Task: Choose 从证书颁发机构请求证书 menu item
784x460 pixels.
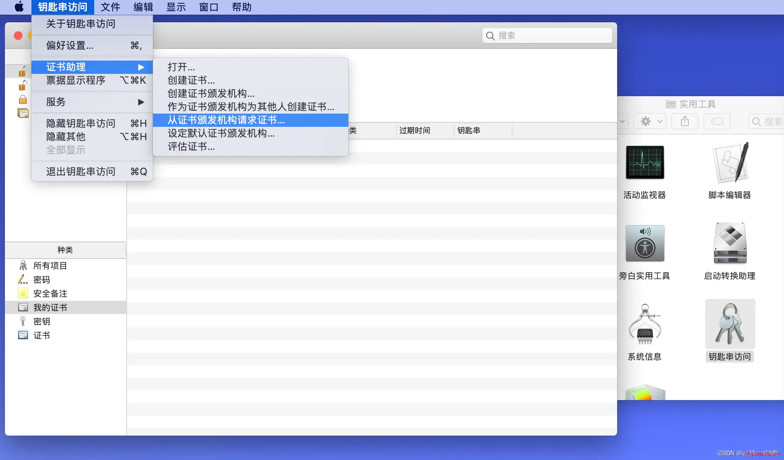Action: click(226, 120)
